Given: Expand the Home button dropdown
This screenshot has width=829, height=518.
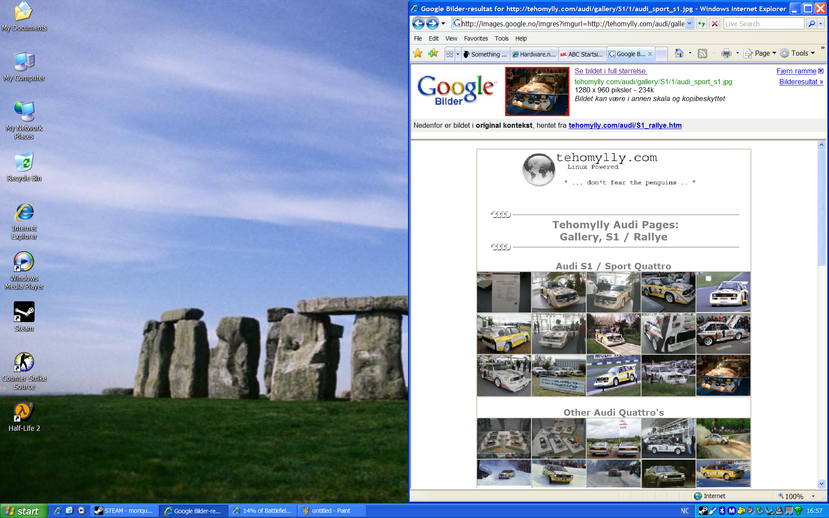Looking at the screenshot, I should (690, 53).
